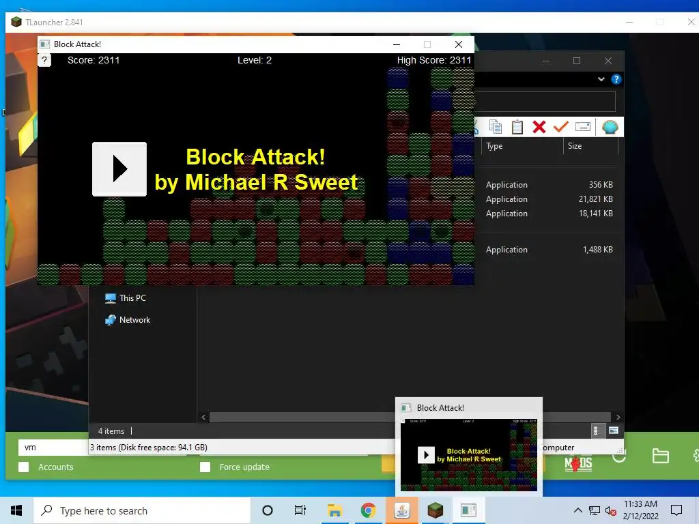This screenshot has height=524, width=699.
Task: Click the Block Attack taskbar icon
Action: [468, 510]
